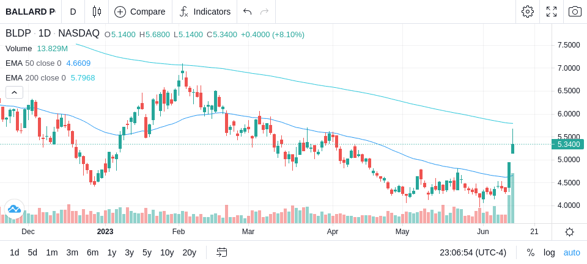Undo the last chart action
Viewport: 587px width, 264px height.
click(247, 12)
